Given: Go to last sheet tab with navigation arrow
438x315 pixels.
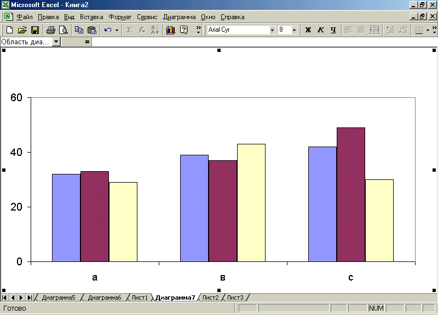Looking at the screenshot, I should coord(30,297).
